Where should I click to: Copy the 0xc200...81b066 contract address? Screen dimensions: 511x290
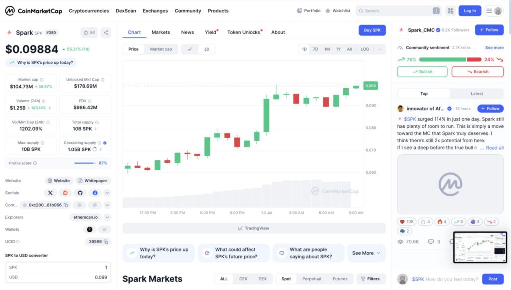[x=65, y=205]
